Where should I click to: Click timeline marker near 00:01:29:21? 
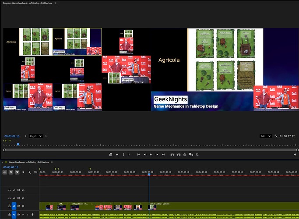[90, 169]
